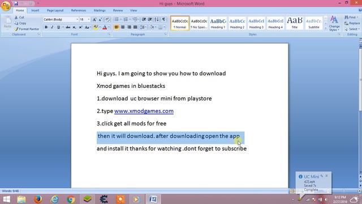Click the Replace button in Editing
Image resolution: width=362 pixels, height=204 pixels.
coord(352,23)
